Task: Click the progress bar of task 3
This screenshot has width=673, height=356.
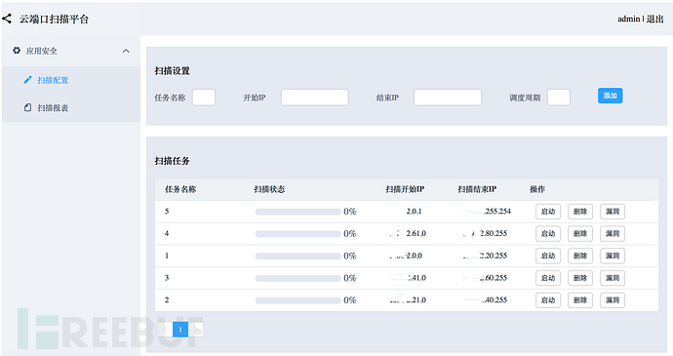Action: pos(297,278)
